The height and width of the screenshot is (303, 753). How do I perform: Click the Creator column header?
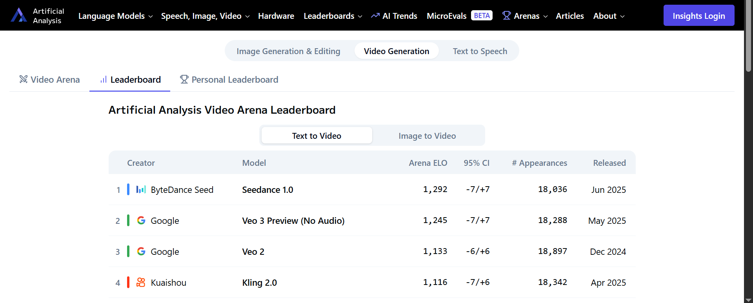click(x=141, y=163)
